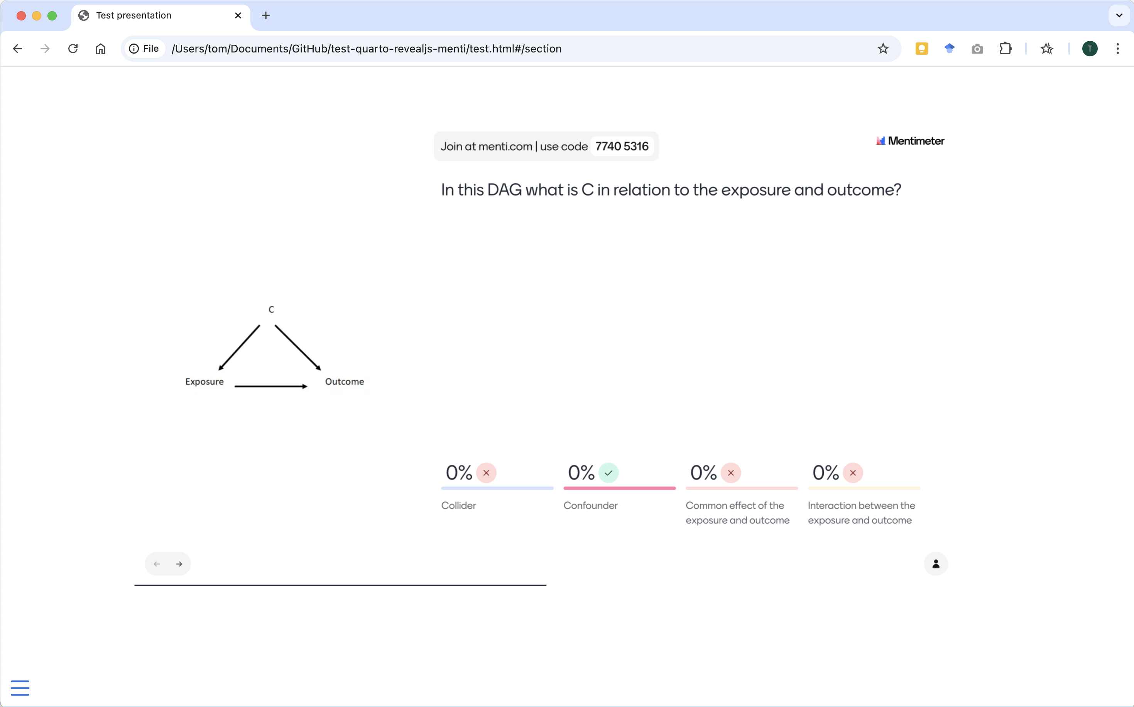This screenshot has width=1134, height=707.
Task: Click the camera screenshot extension icon
Action: click(x=977, y=49)
